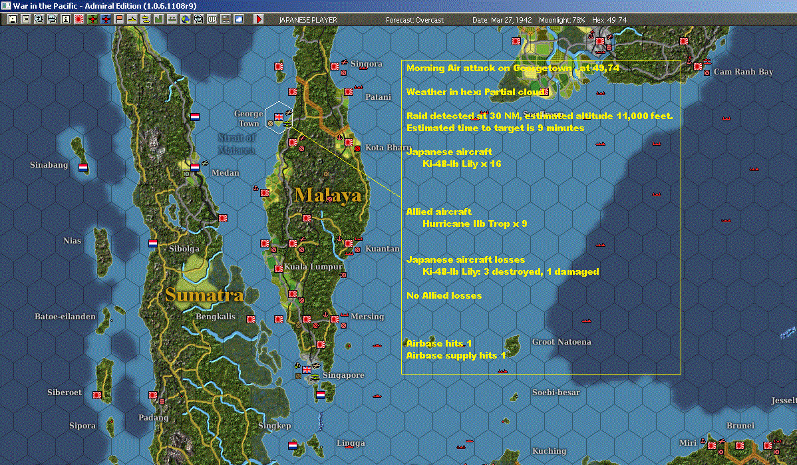797x465 pixels.
Task: Select Japanese flag base near Padang
Action: [153, 395]
